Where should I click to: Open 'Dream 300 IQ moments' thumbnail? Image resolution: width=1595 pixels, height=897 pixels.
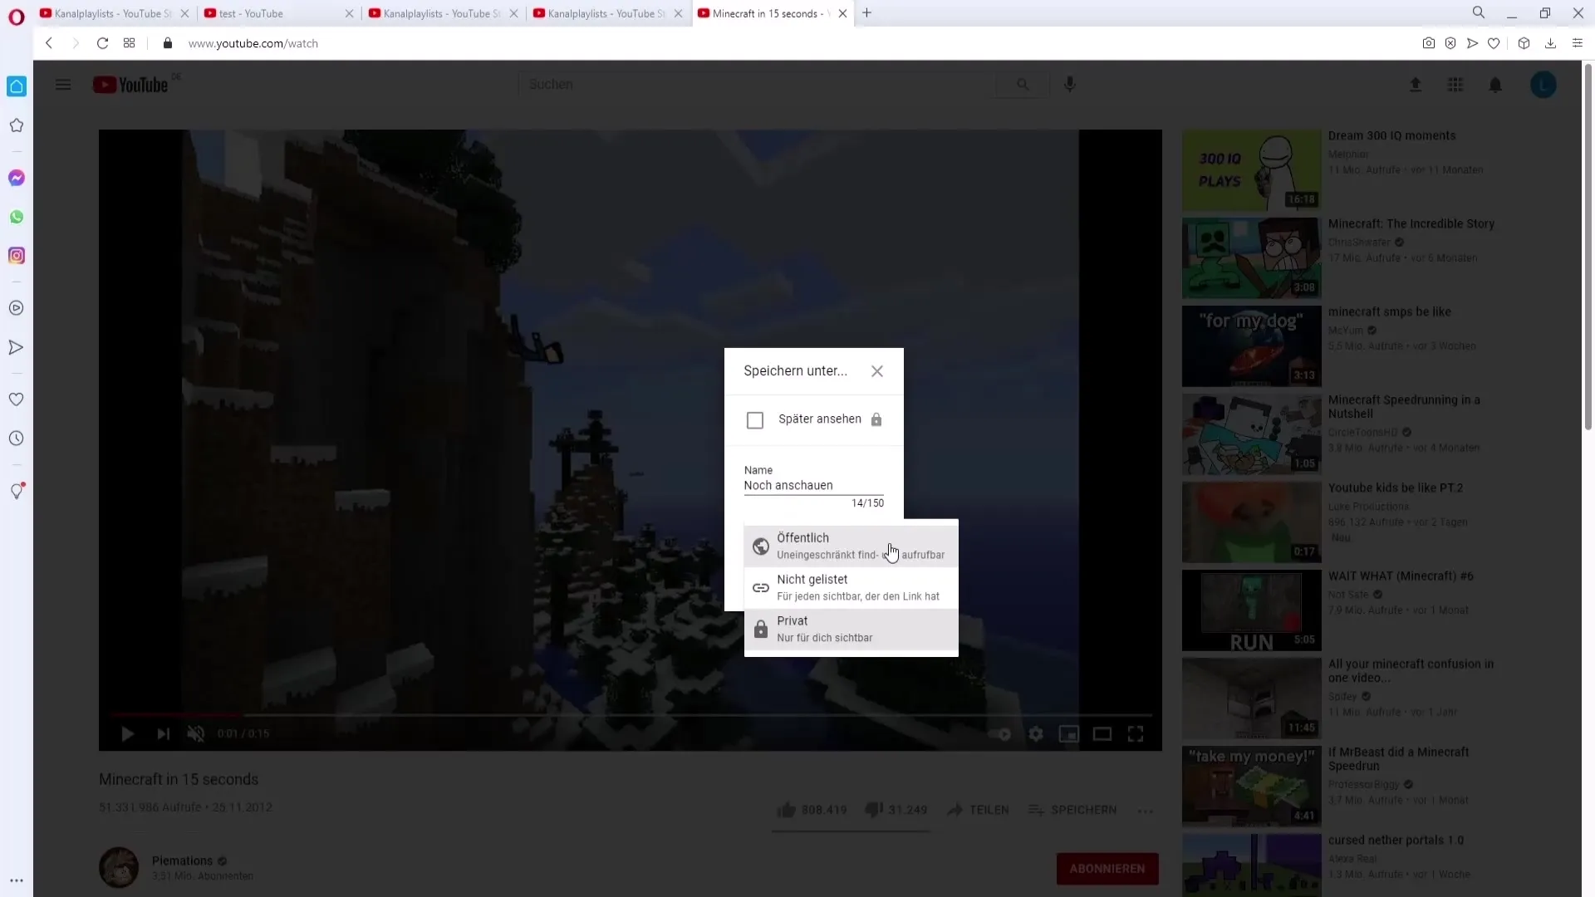point(1251,169)
